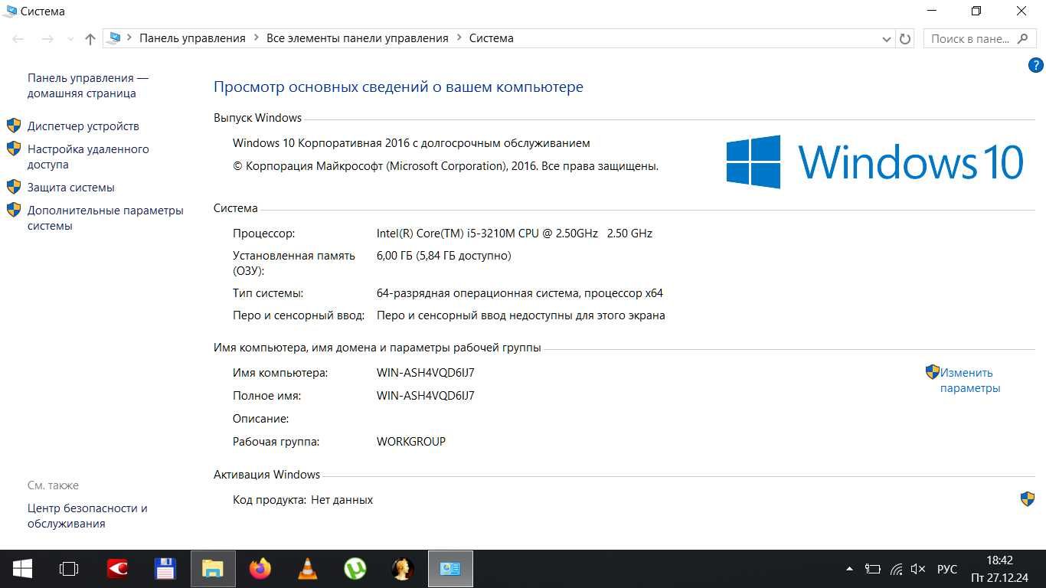Go to Панель управления — домашняя страница
The image size is (1046, 588).
[x=88, y=86]
